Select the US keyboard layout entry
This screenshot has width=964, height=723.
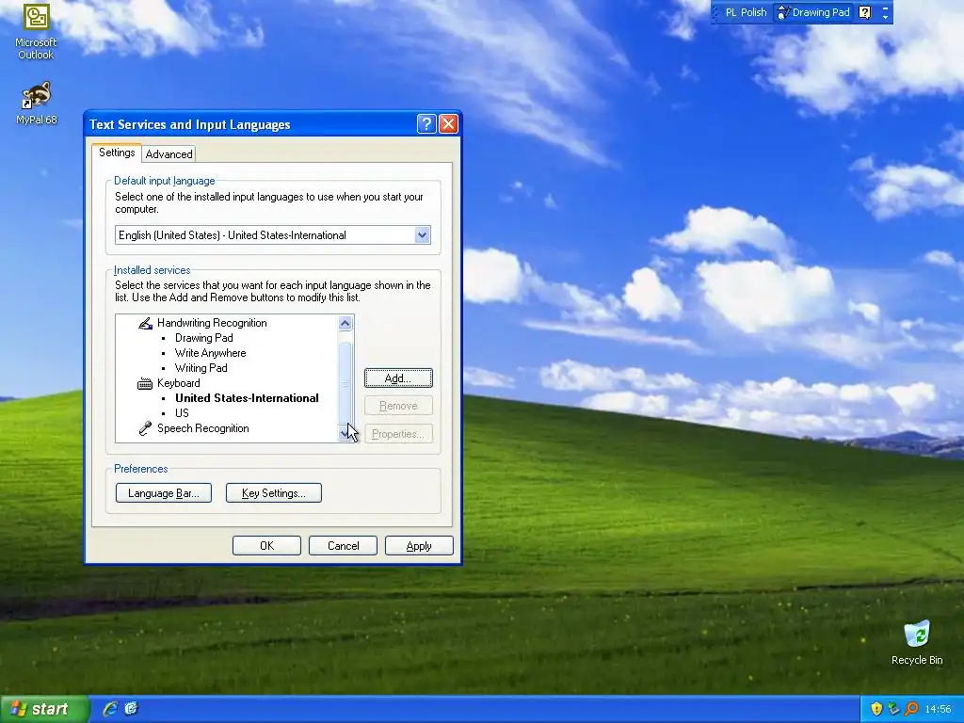(x=182, y=413)
